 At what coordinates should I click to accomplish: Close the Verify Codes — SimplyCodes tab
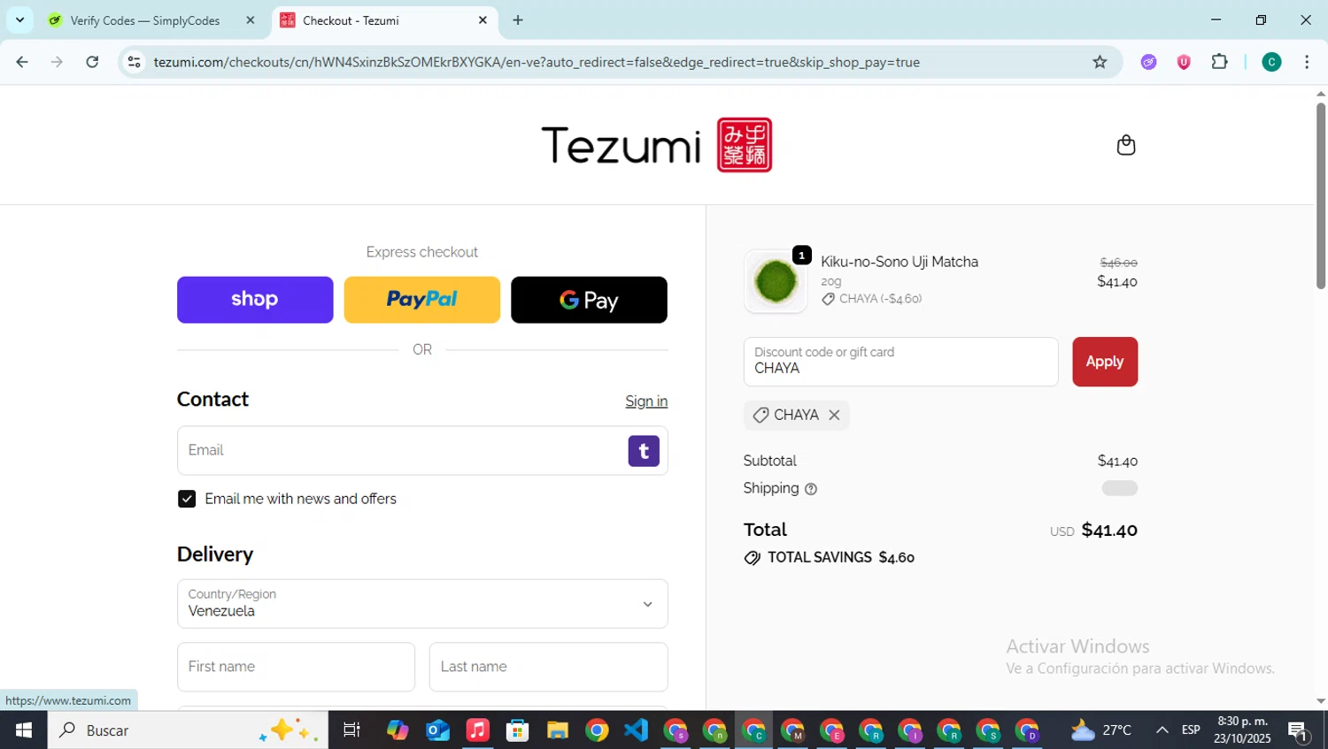251,20
